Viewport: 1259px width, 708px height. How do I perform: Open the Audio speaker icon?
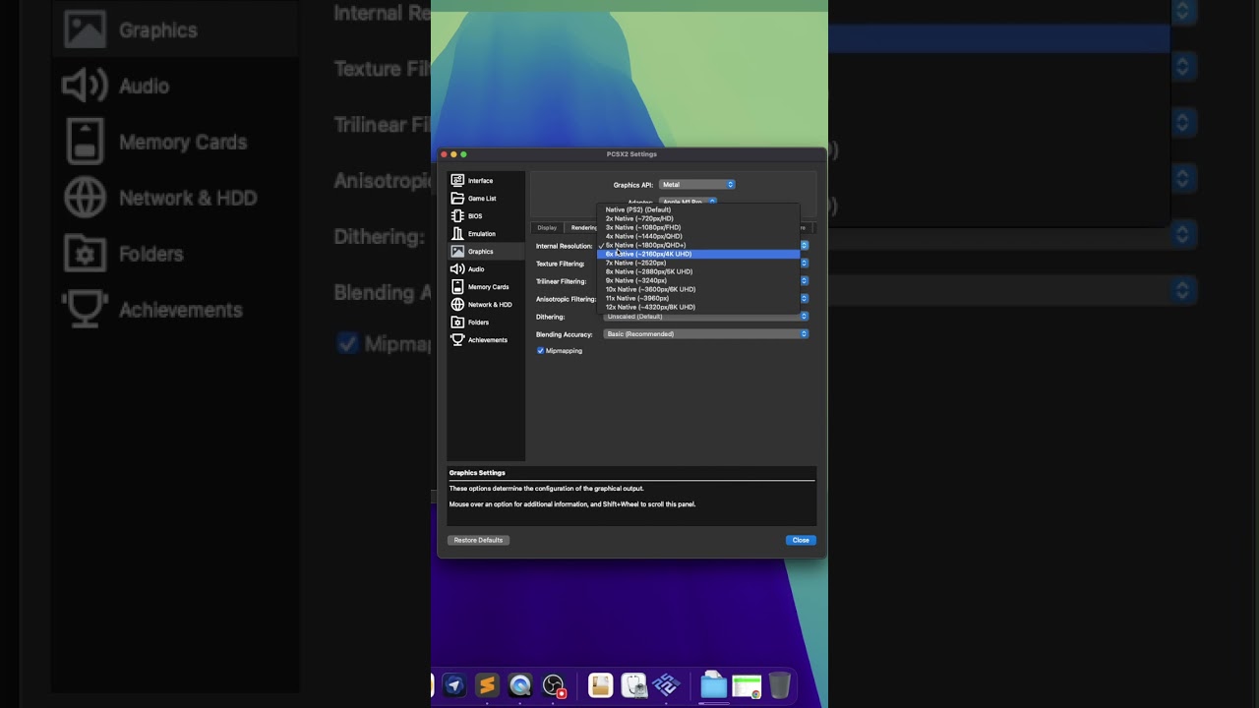pos(457,269)
